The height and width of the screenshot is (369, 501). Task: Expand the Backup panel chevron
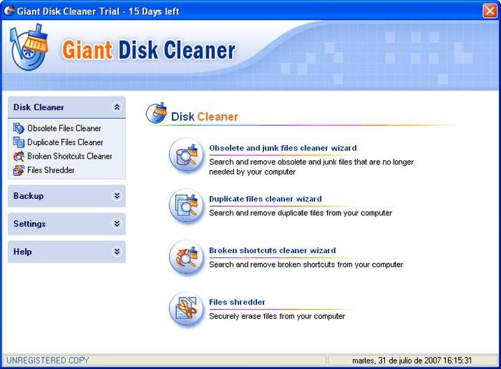pos(117,196)
